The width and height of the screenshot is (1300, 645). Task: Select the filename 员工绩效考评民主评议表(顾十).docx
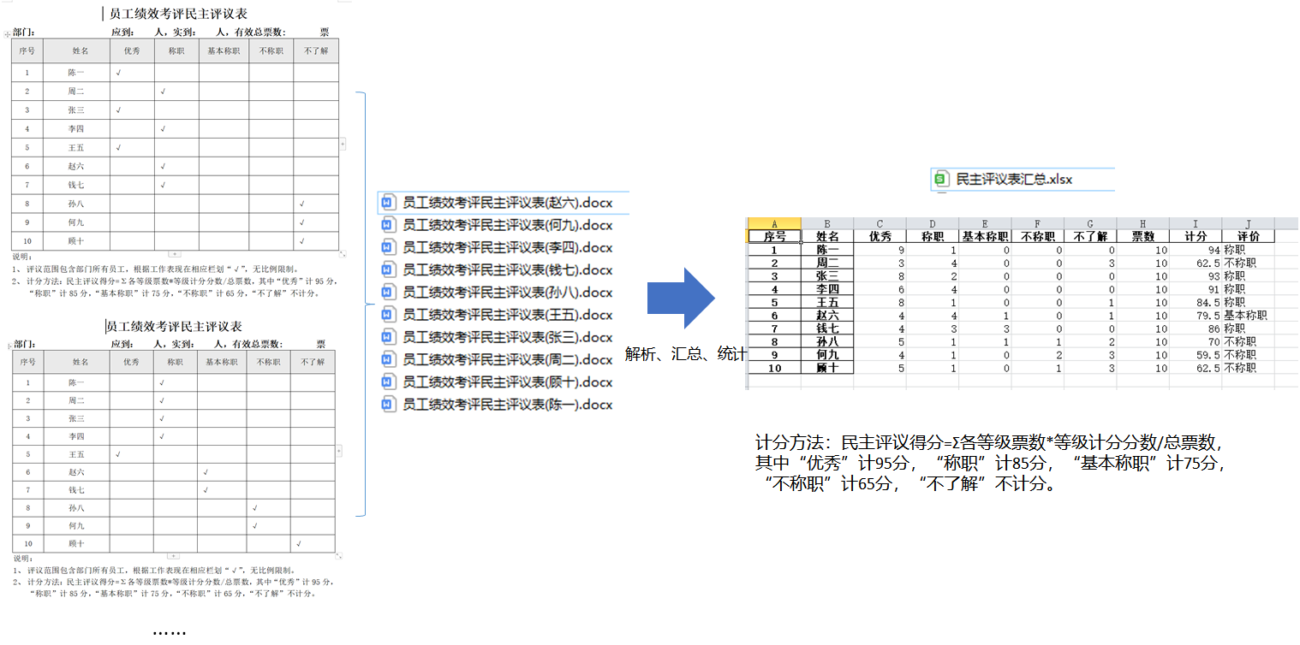pos(508,382)
